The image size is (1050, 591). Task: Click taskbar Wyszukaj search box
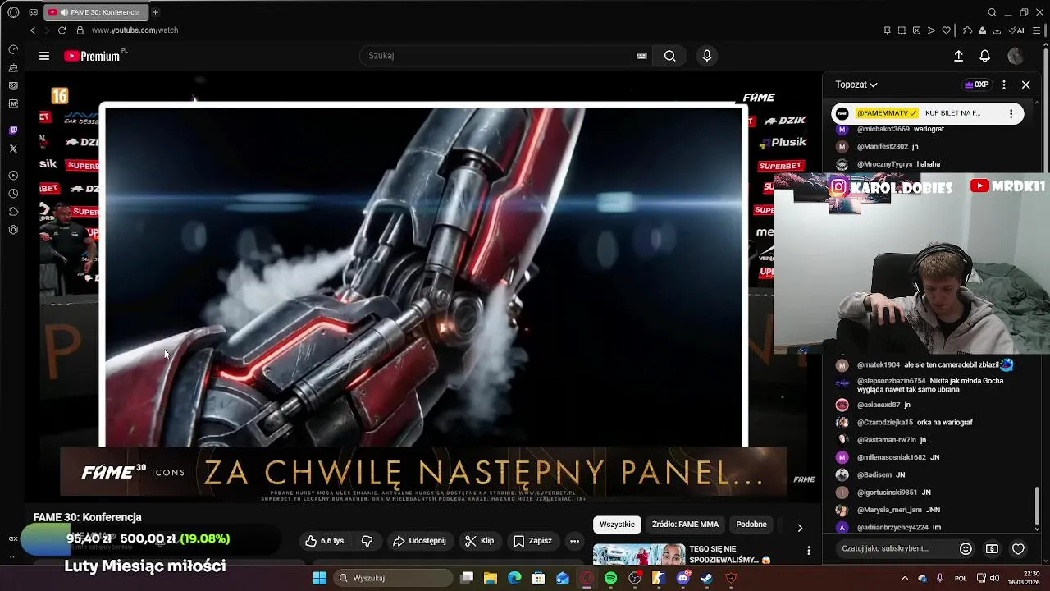pos(395,578)
